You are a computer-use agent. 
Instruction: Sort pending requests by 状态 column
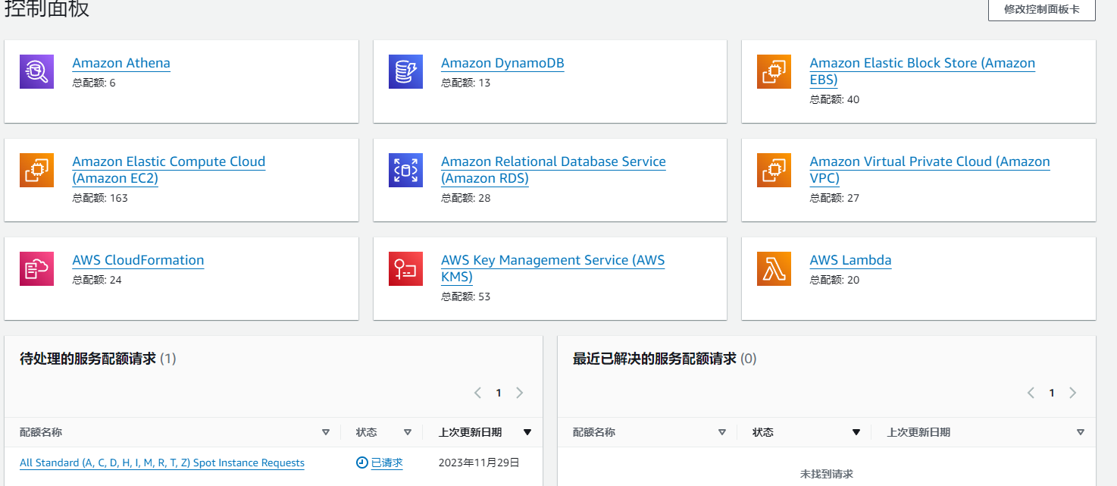coord(408,432)
